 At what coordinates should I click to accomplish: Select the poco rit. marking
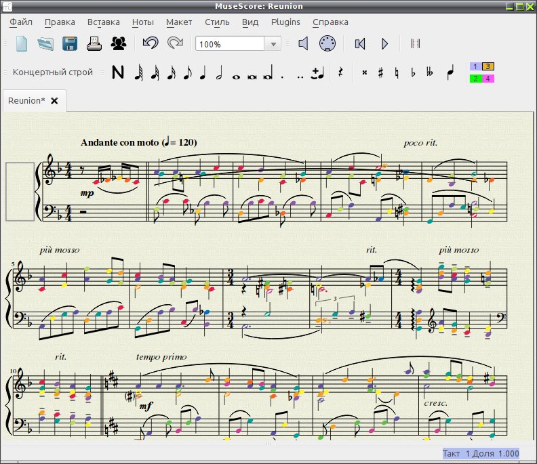click(420, 143)
